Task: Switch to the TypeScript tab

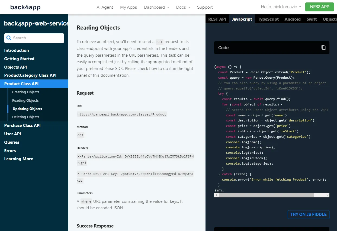Action: (x=268, y=19)
